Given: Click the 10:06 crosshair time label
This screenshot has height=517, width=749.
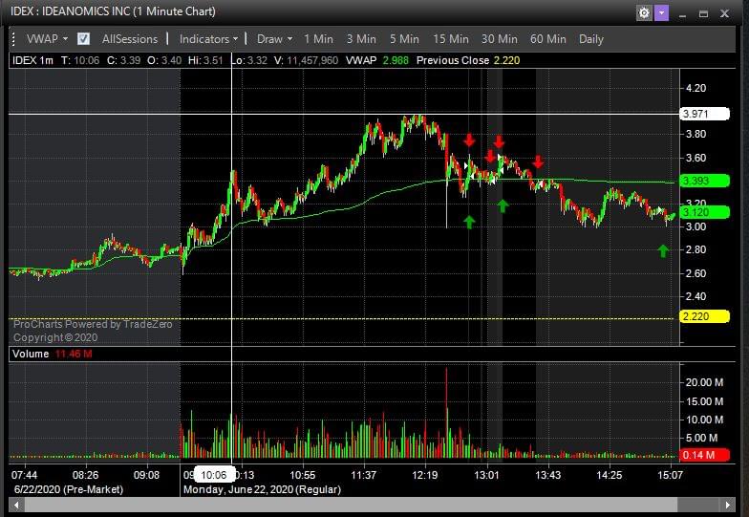Looking at the screenshot, I should tap(214, 475).
